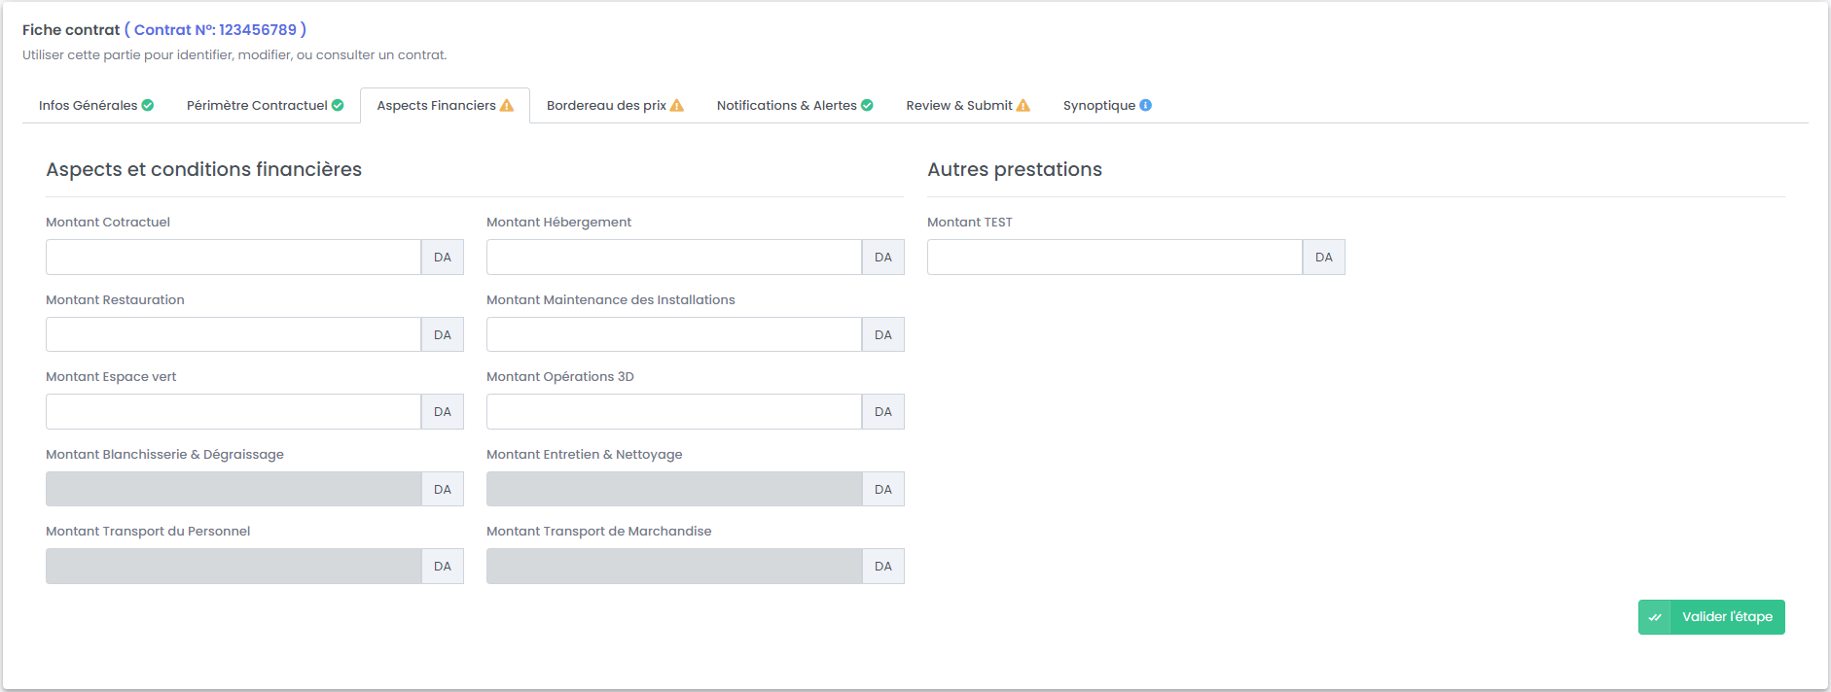Click the Montant Maintenance des Installations field
Screen dimensions: 1831x692
click(x=674, y=334)
